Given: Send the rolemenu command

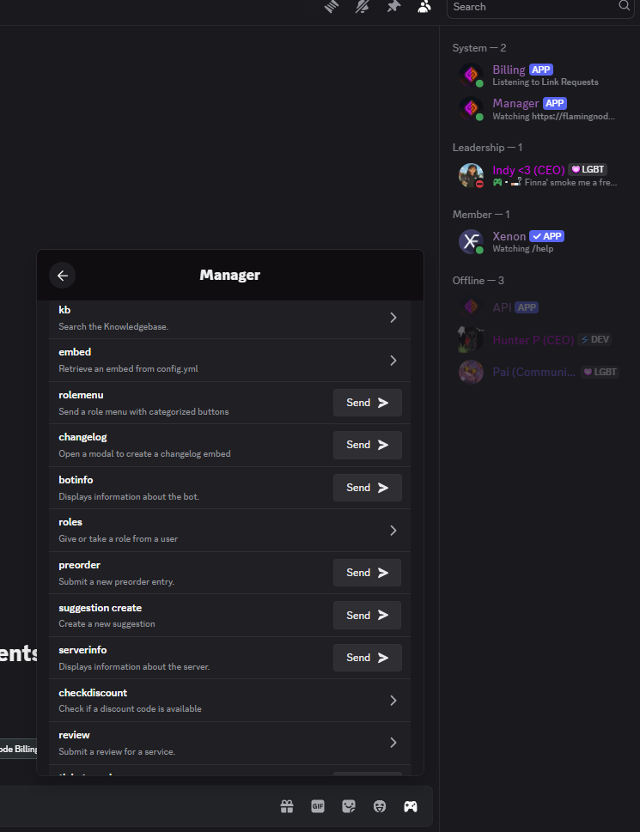Looking at the screenshot, I should click(367, 403).
